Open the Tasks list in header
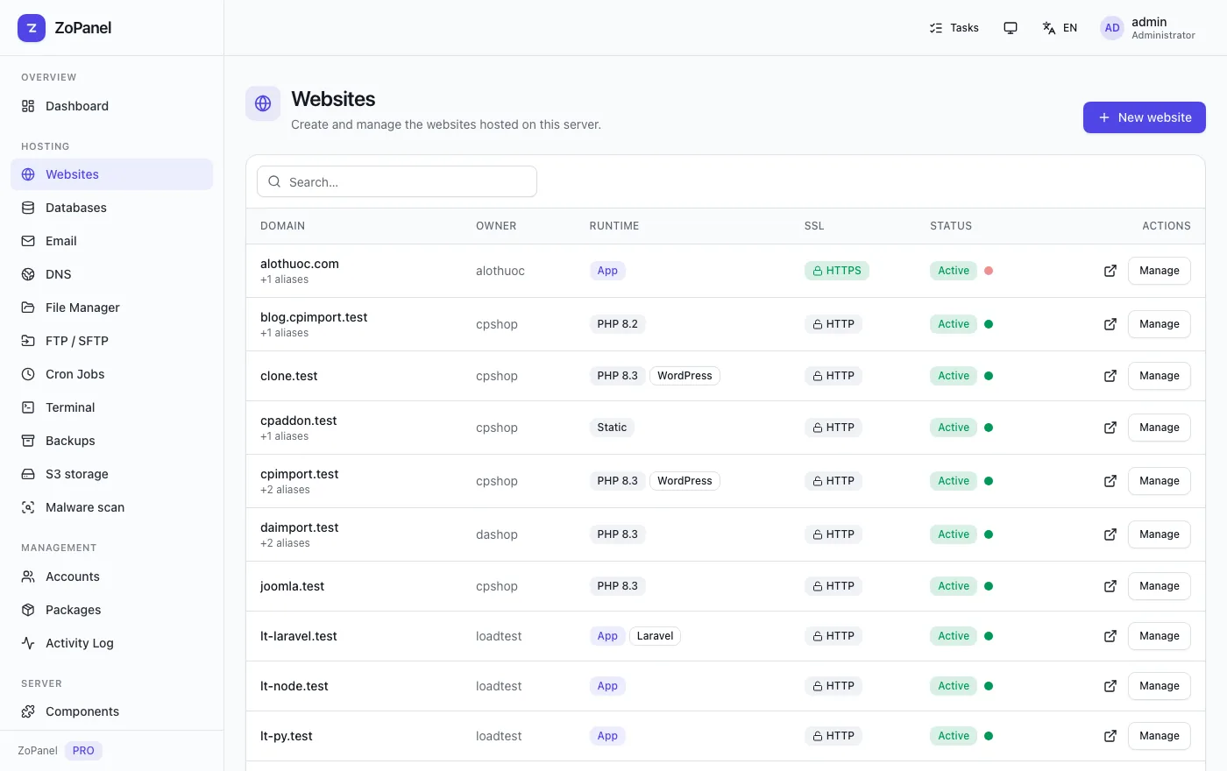 pos(954,28)
